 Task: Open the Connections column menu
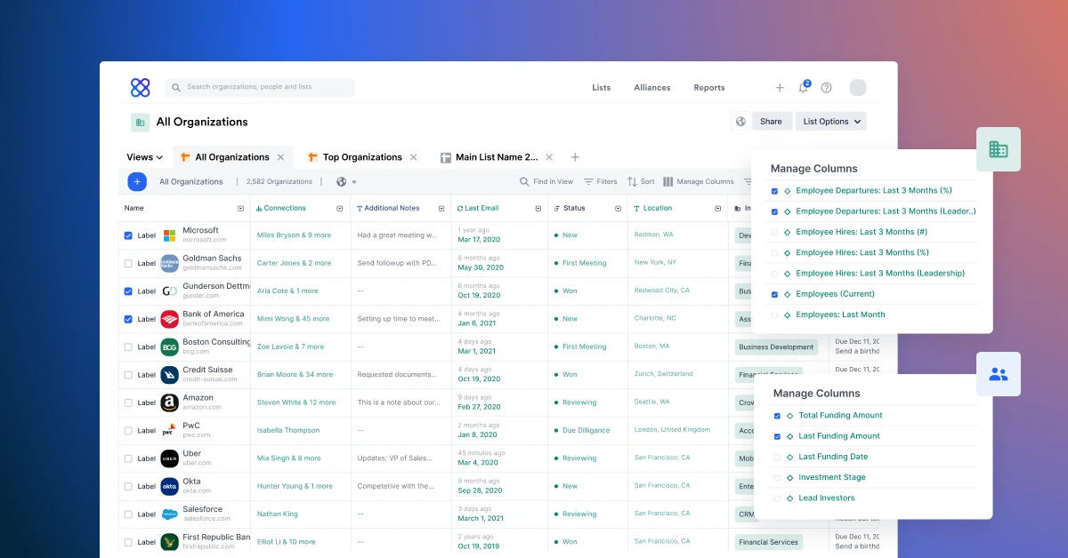tap(339, 208)
